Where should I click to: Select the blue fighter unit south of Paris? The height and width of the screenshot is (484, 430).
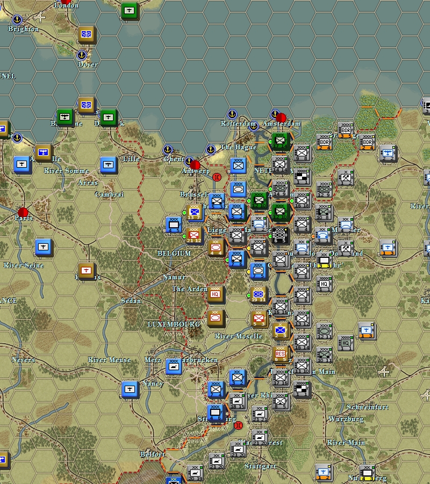pyautogui.click(x=43, y=247)
